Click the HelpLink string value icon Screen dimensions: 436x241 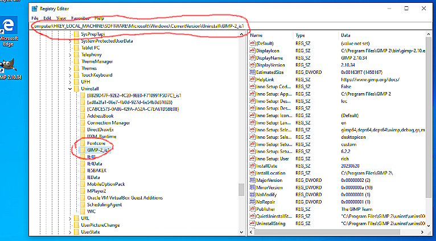pos(252,80)
